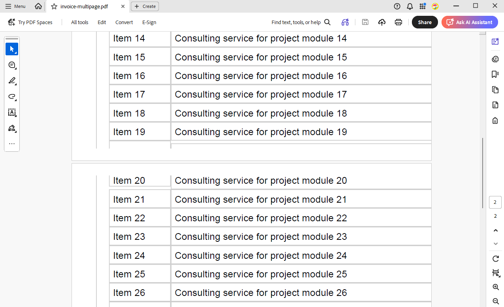Open the bookmarks panel
The width and height of the screenshot is (504, 307).
495,74
